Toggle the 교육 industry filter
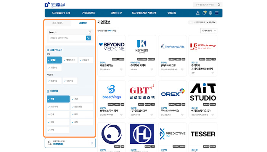 coord(82,122)
